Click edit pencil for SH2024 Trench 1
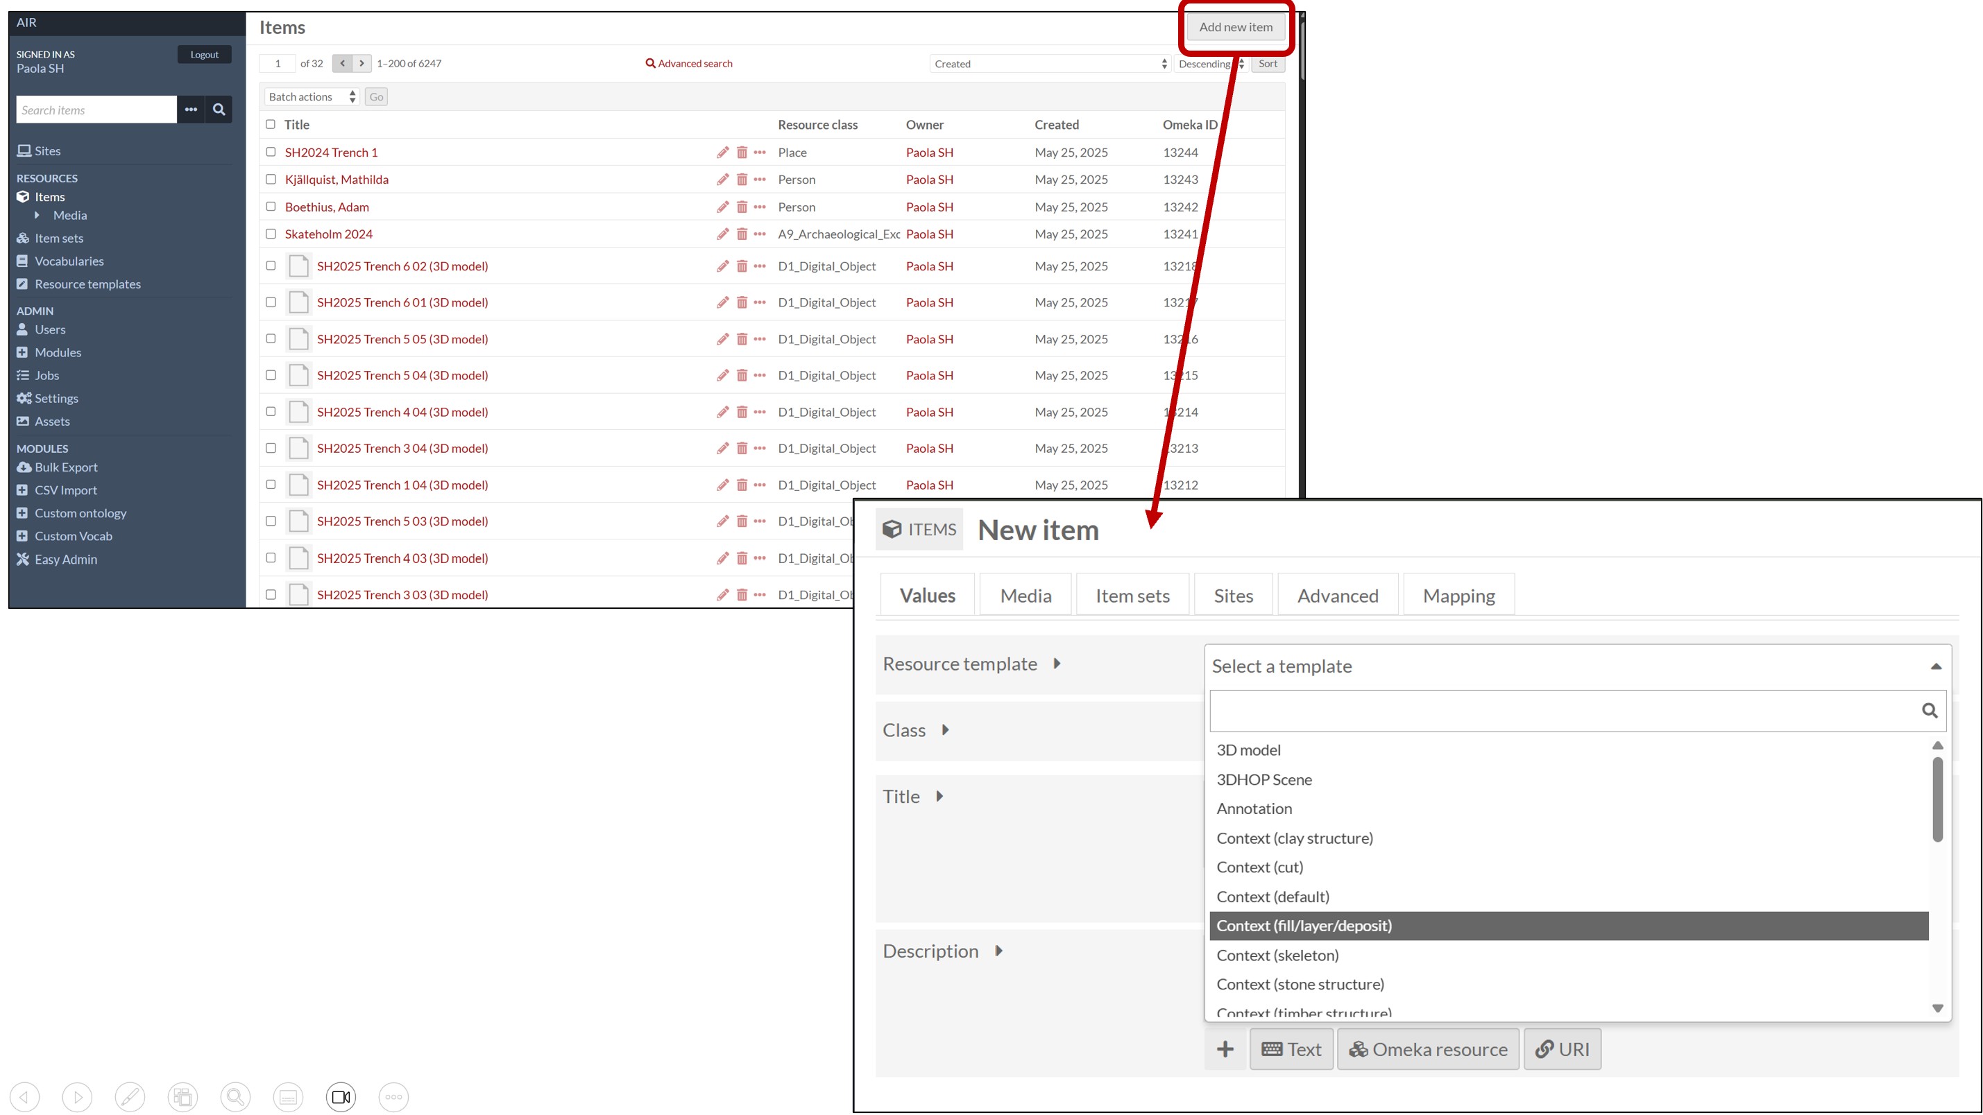The height and width of the screenshot is (1115, 1983). tap(722, 153)
